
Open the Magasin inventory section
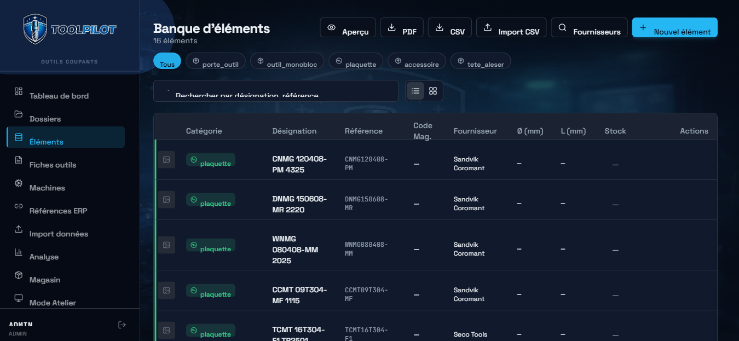coord(45,279)
